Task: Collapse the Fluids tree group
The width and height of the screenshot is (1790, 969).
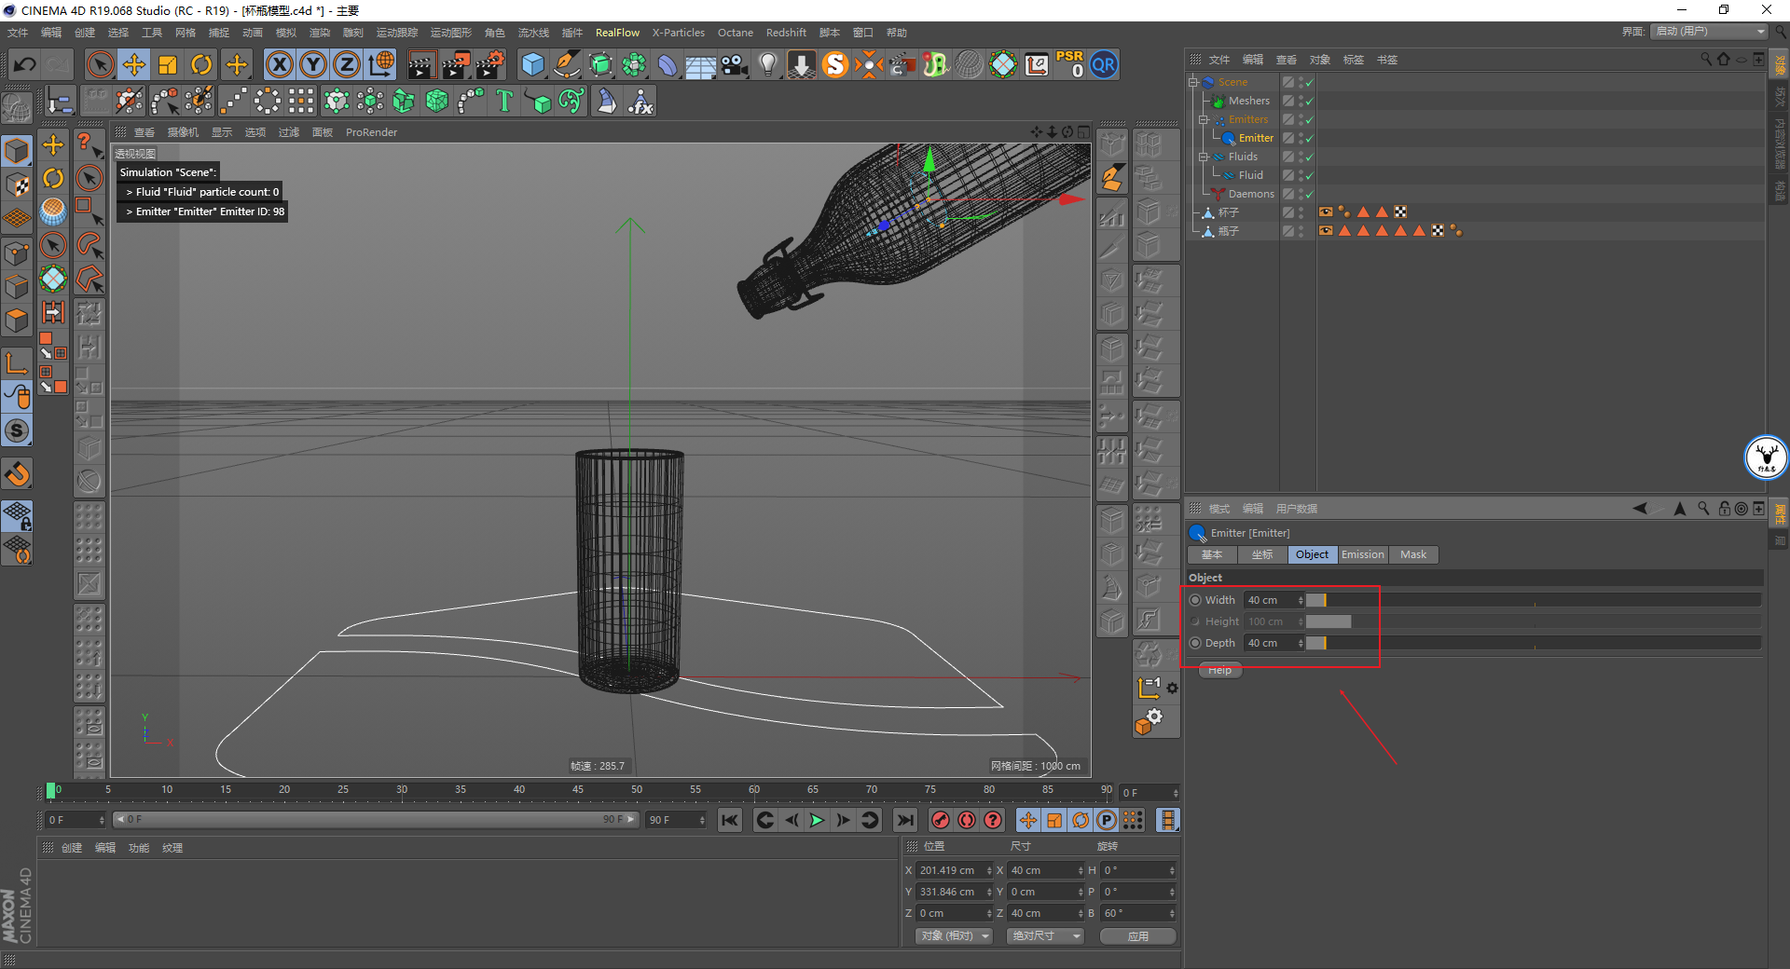Action: (1203, 157)
